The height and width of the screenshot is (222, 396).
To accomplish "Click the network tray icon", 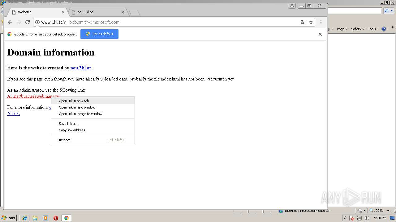I will coord(359,218).
